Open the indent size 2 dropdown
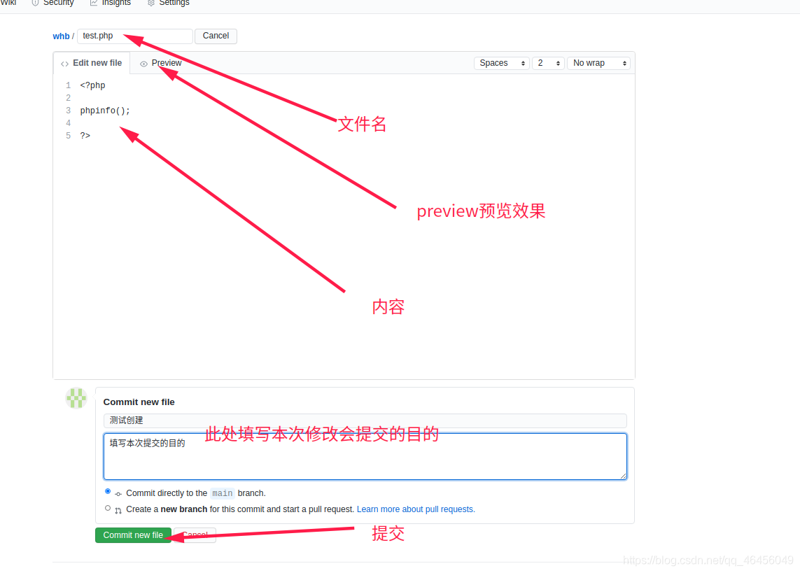800x573 pixels. coord(548,63)
